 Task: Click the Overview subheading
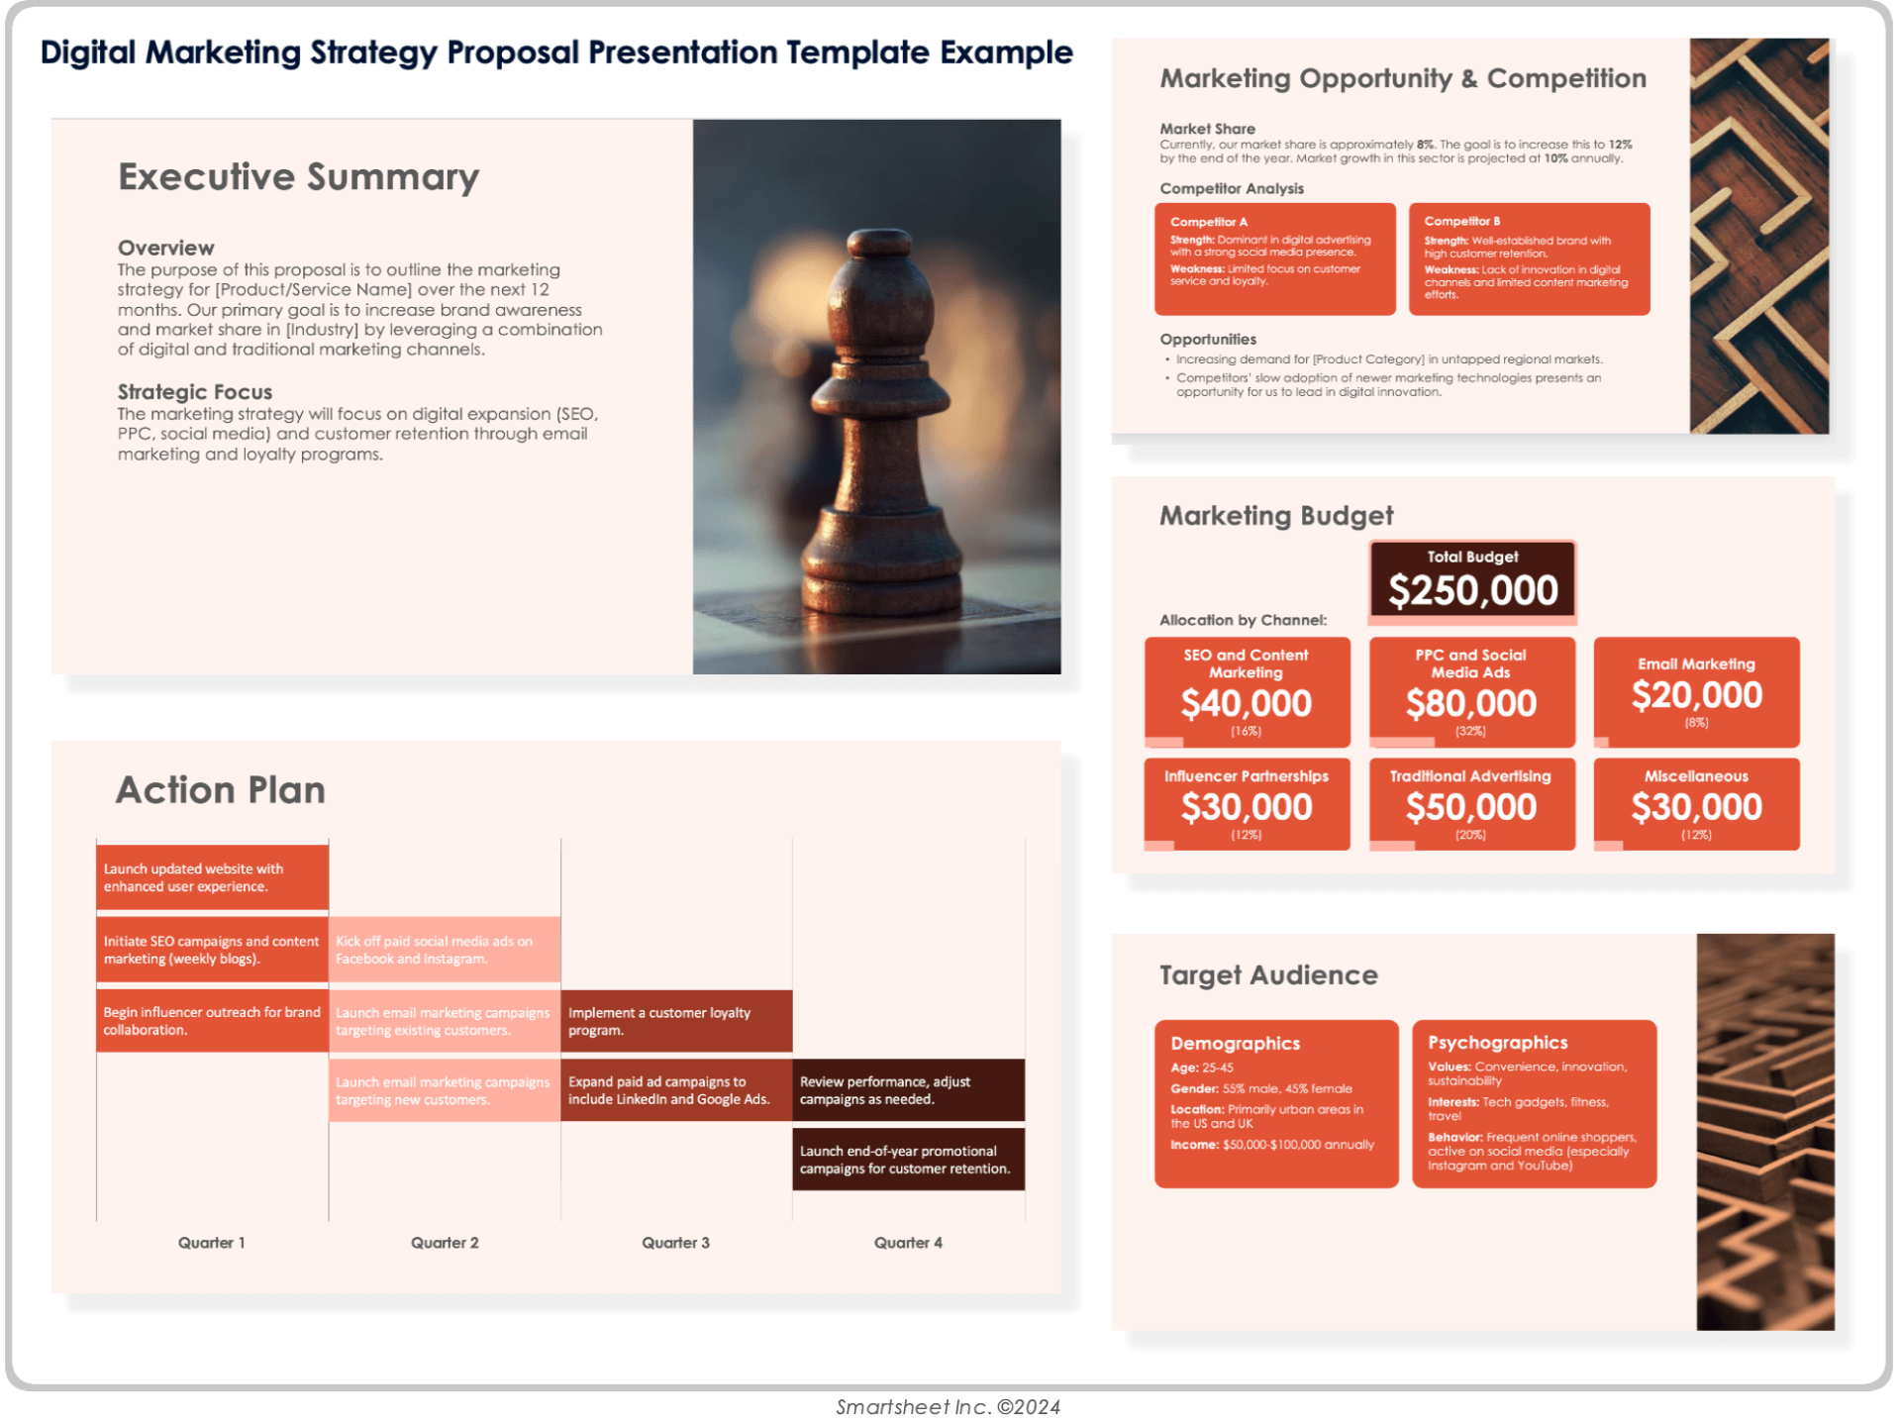click(x=165, y=248)
